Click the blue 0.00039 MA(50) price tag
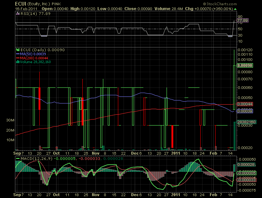 [x=245, y=111]
